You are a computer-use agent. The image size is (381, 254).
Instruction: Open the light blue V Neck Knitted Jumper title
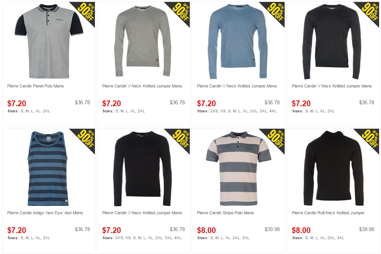[237, 86]
